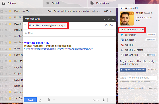Click the LinkedIn icon
159x104 pixels.
click(122, 40)
